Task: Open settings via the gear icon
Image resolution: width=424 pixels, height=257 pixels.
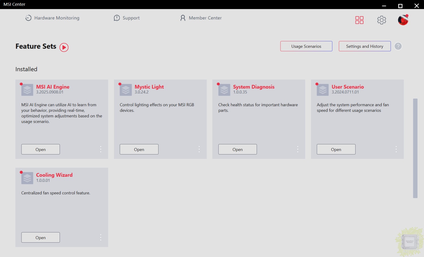Action: [382, 20]
